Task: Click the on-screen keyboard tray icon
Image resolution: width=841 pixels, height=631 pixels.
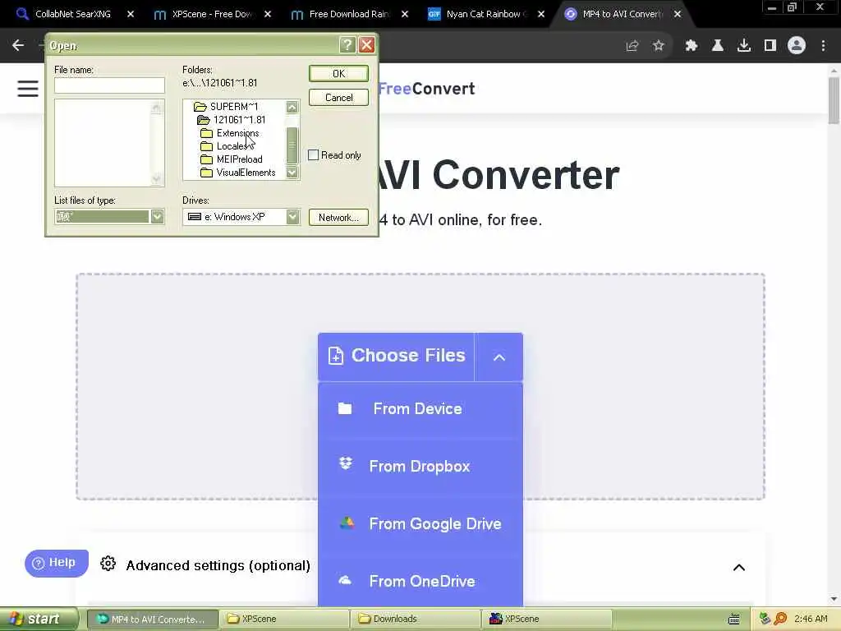Action: coord(733,619)
